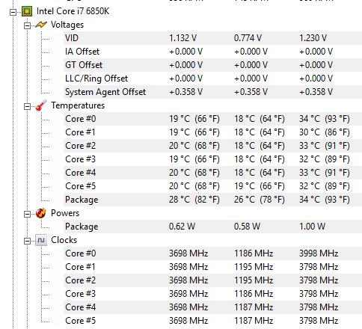Viewport: 362px width, 329px height.
Task: Select the IA Offset row
Action: (x=212, y=52)
